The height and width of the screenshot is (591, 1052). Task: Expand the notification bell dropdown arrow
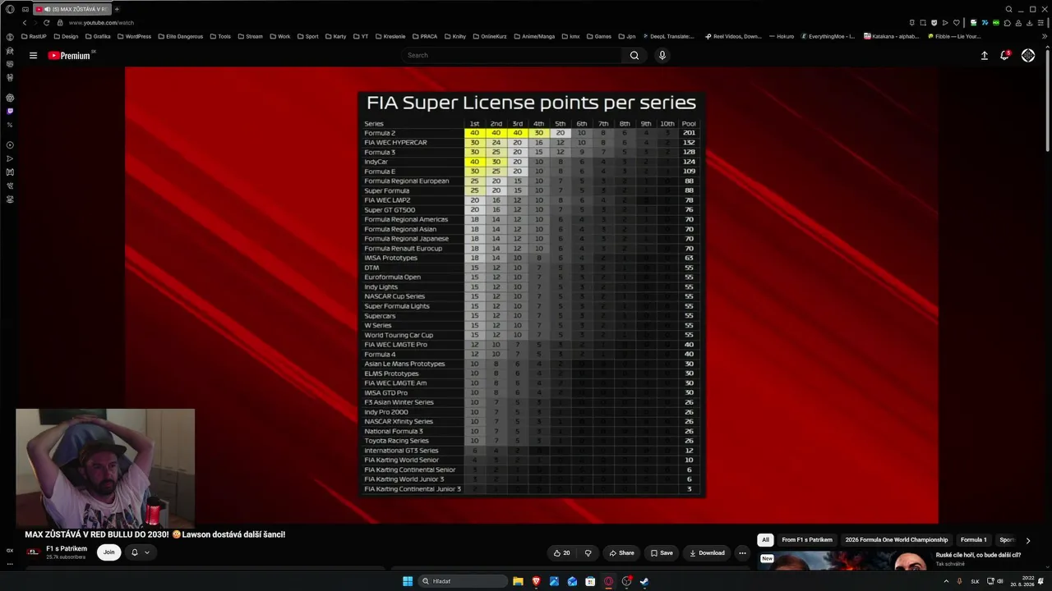(x=147, y=552)
